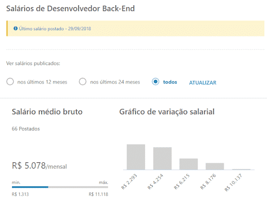
Task: Click the info icon beside Último salário postado
Action: 16,28
